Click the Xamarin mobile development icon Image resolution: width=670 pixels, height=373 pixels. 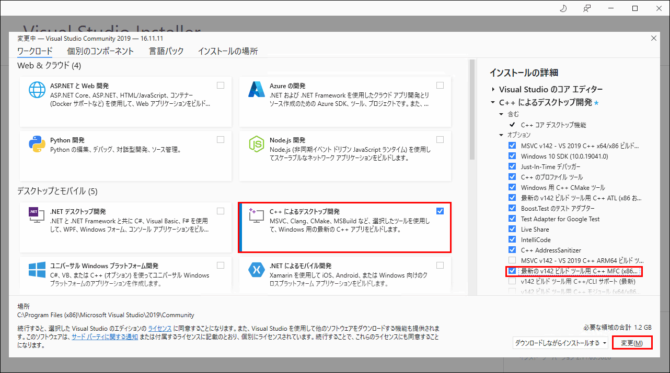click(x=257, y=270)
